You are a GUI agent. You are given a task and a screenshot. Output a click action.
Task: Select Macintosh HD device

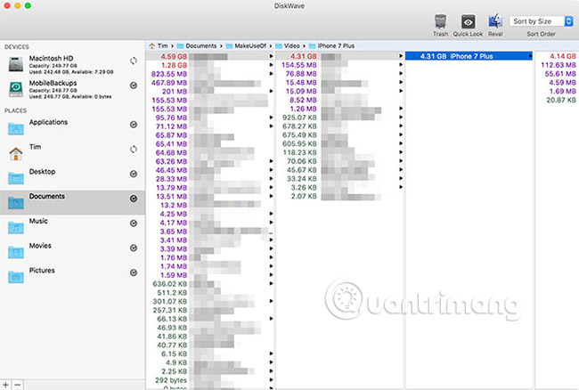click(71, 64)
